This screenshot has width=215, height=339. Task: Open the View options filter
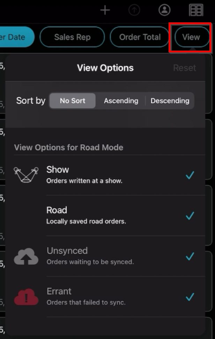click(x=191, y=37)
